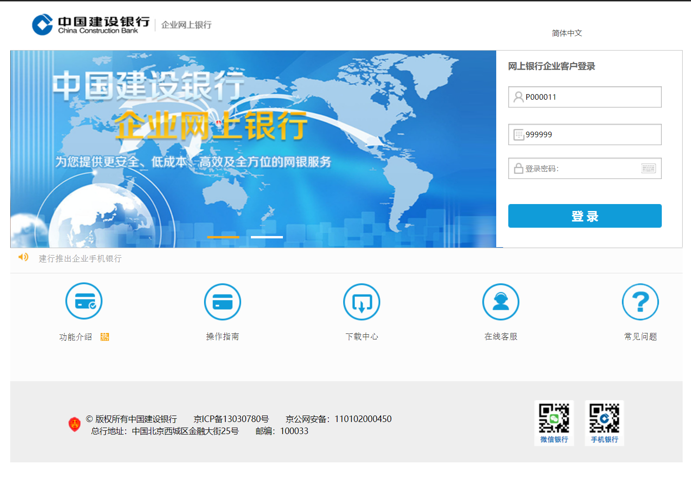Open the 功能介绍 feature introduction icon
This screenshot has height=486, width=691.
84,301
